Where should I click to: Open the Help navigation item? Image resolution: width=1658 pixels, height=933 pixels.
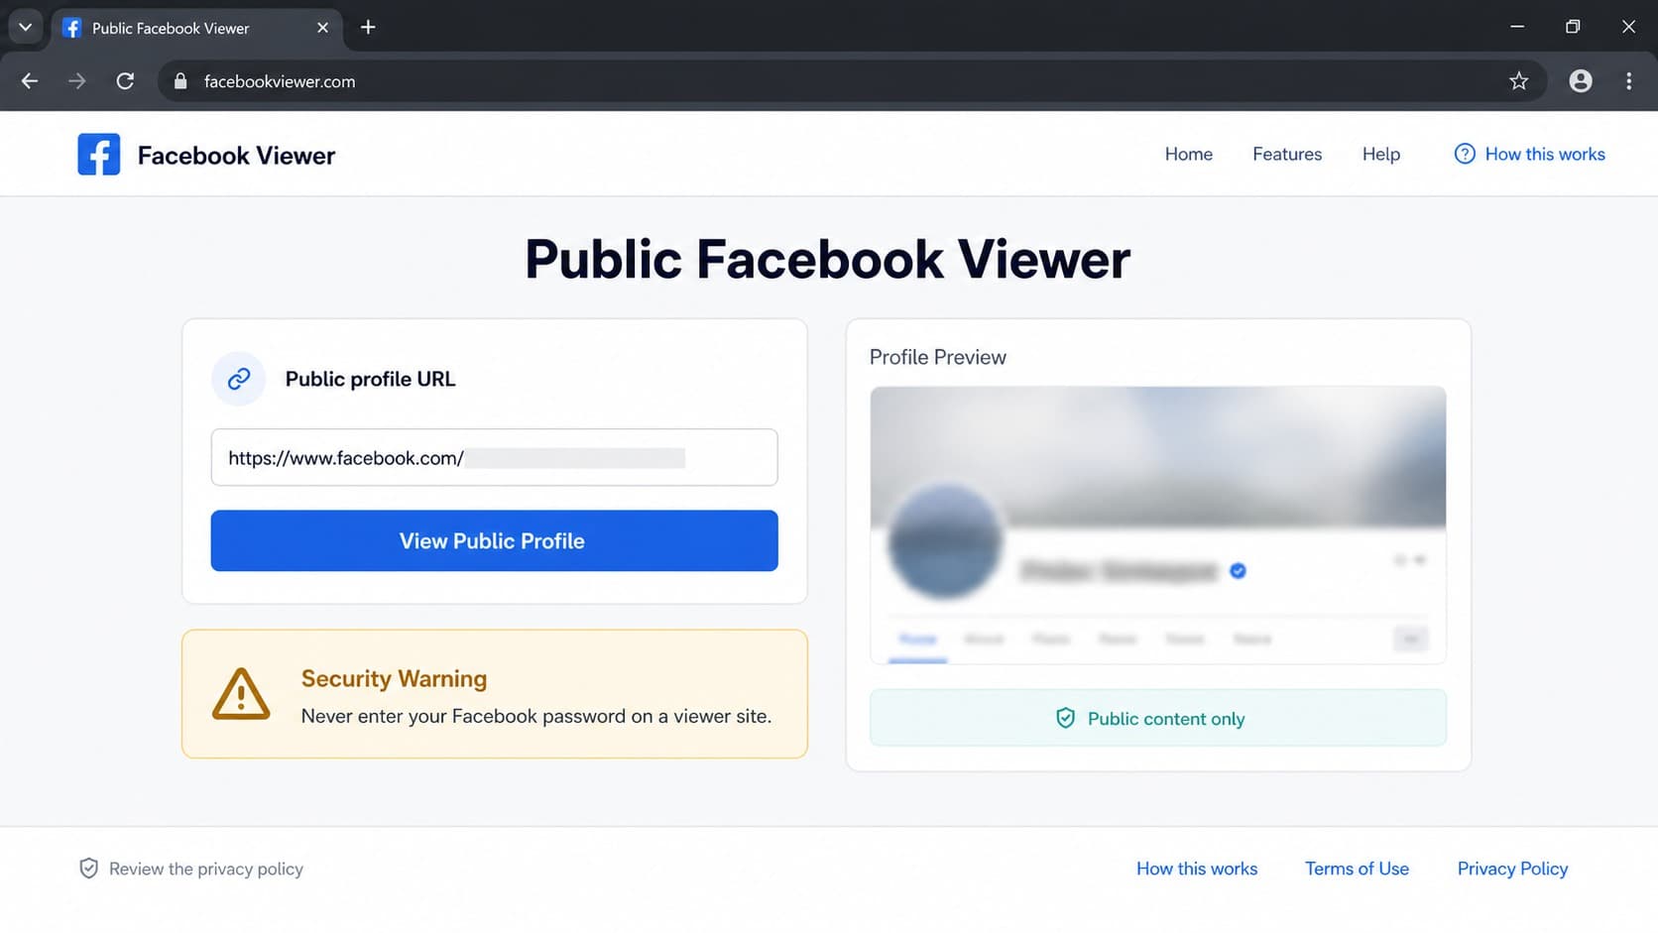click(1380, 154)
